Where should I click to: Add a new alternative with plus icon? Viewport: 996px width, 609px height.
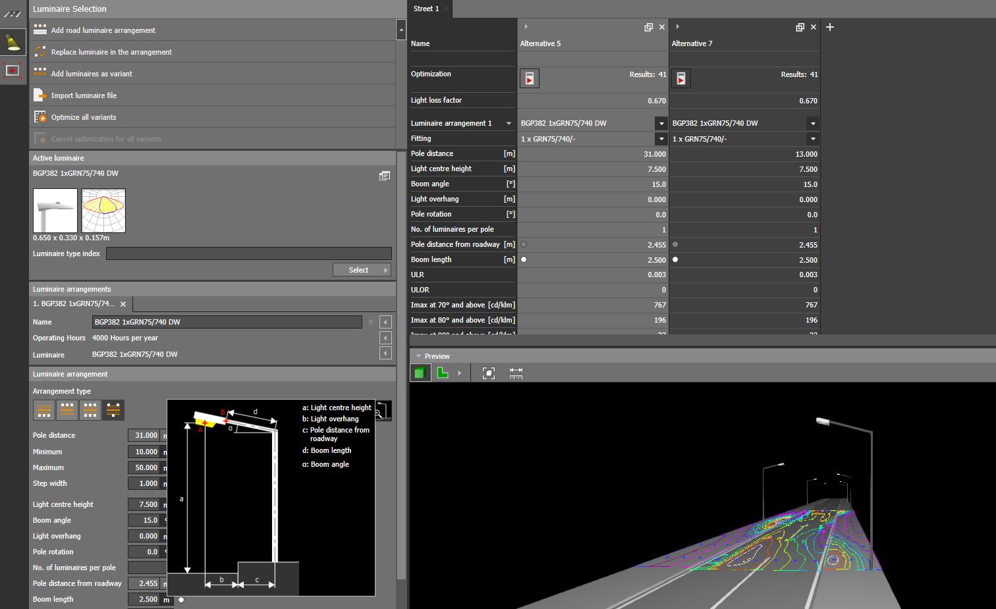tap(830, 27)
